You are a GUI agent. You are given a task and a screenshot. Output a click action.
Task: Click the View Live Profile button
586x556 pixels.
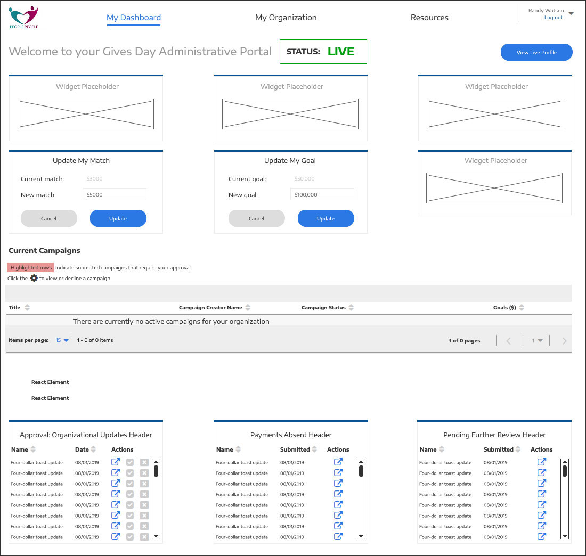pyautogui.click(x=536, y=52)
